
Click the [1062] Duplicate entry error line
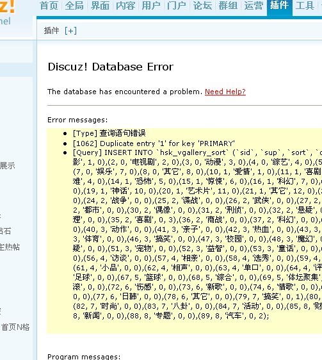click(x=154, y=143)
